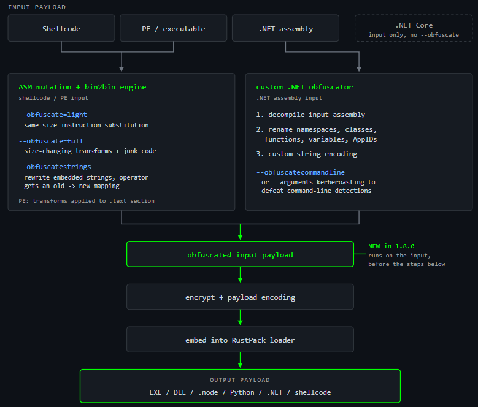Click the 'NEW in 1.8.0' label
Viewport: 478px width, 407px height.
pyautogui.click(x=391, y=246)
